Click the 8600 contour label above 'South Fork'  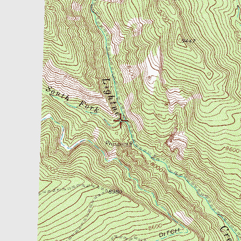[x=71, y=79]
